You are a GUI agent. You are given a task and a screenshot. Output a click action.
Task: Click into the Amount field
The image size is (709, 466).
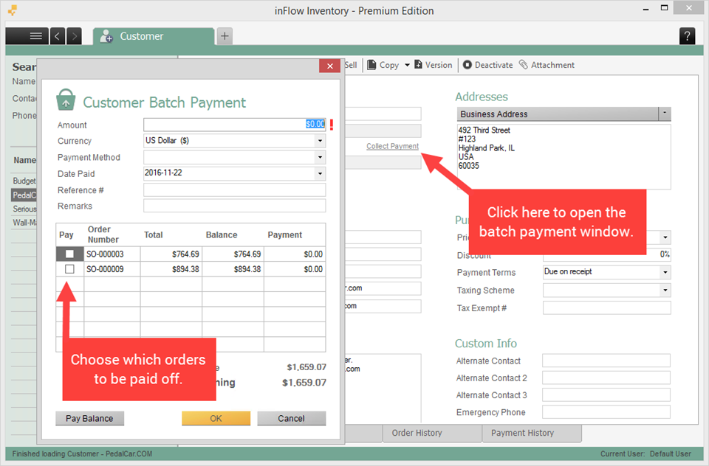[x=234, y=124]
